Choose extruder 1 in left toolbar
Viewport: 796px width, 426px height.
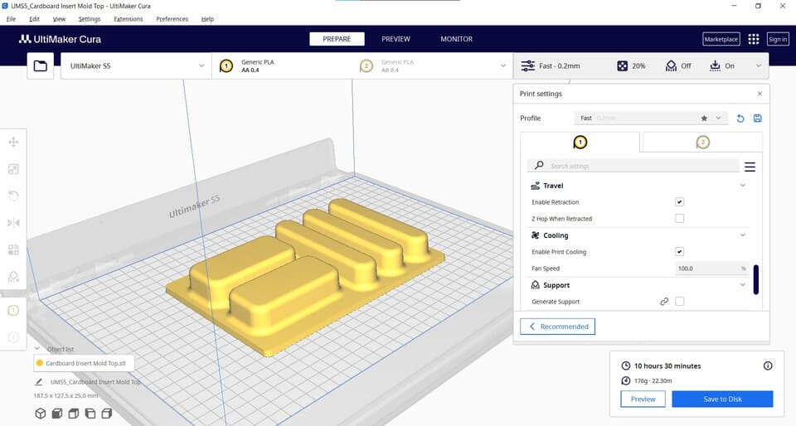pos(14,310)
